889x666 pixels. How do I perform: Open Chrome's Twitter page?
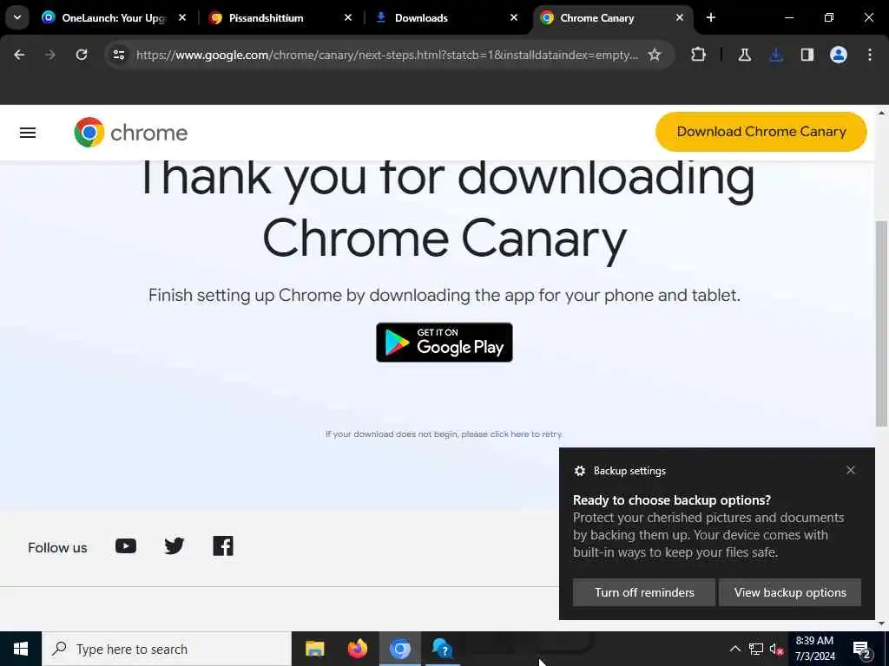pos(174,546)
